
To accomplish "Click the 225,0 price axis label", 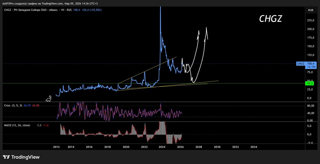I will 310,20.
